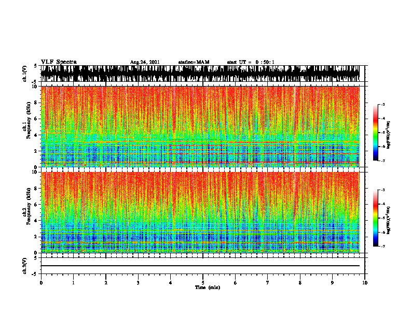The height and width of the screenshot is (317, 411).
Task: Click the '8' tick on ch.2 frequency axis
Action: click(36, 189)
